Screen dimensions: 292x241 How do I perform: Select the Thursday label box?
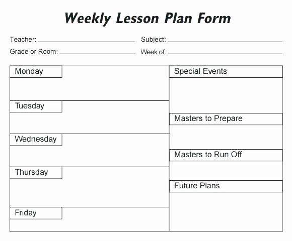pyautogui.click(x=36, y=173)
